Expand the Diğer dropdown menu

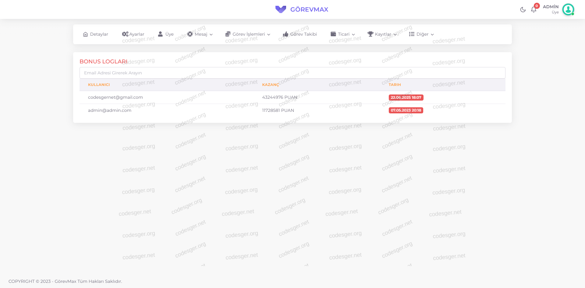pos(422,34)
